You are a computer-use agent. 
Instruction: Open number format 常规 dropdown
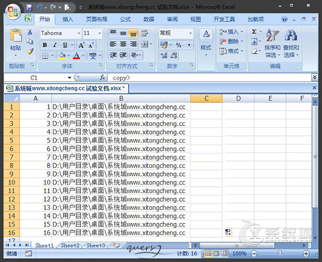tap(191, 33)
